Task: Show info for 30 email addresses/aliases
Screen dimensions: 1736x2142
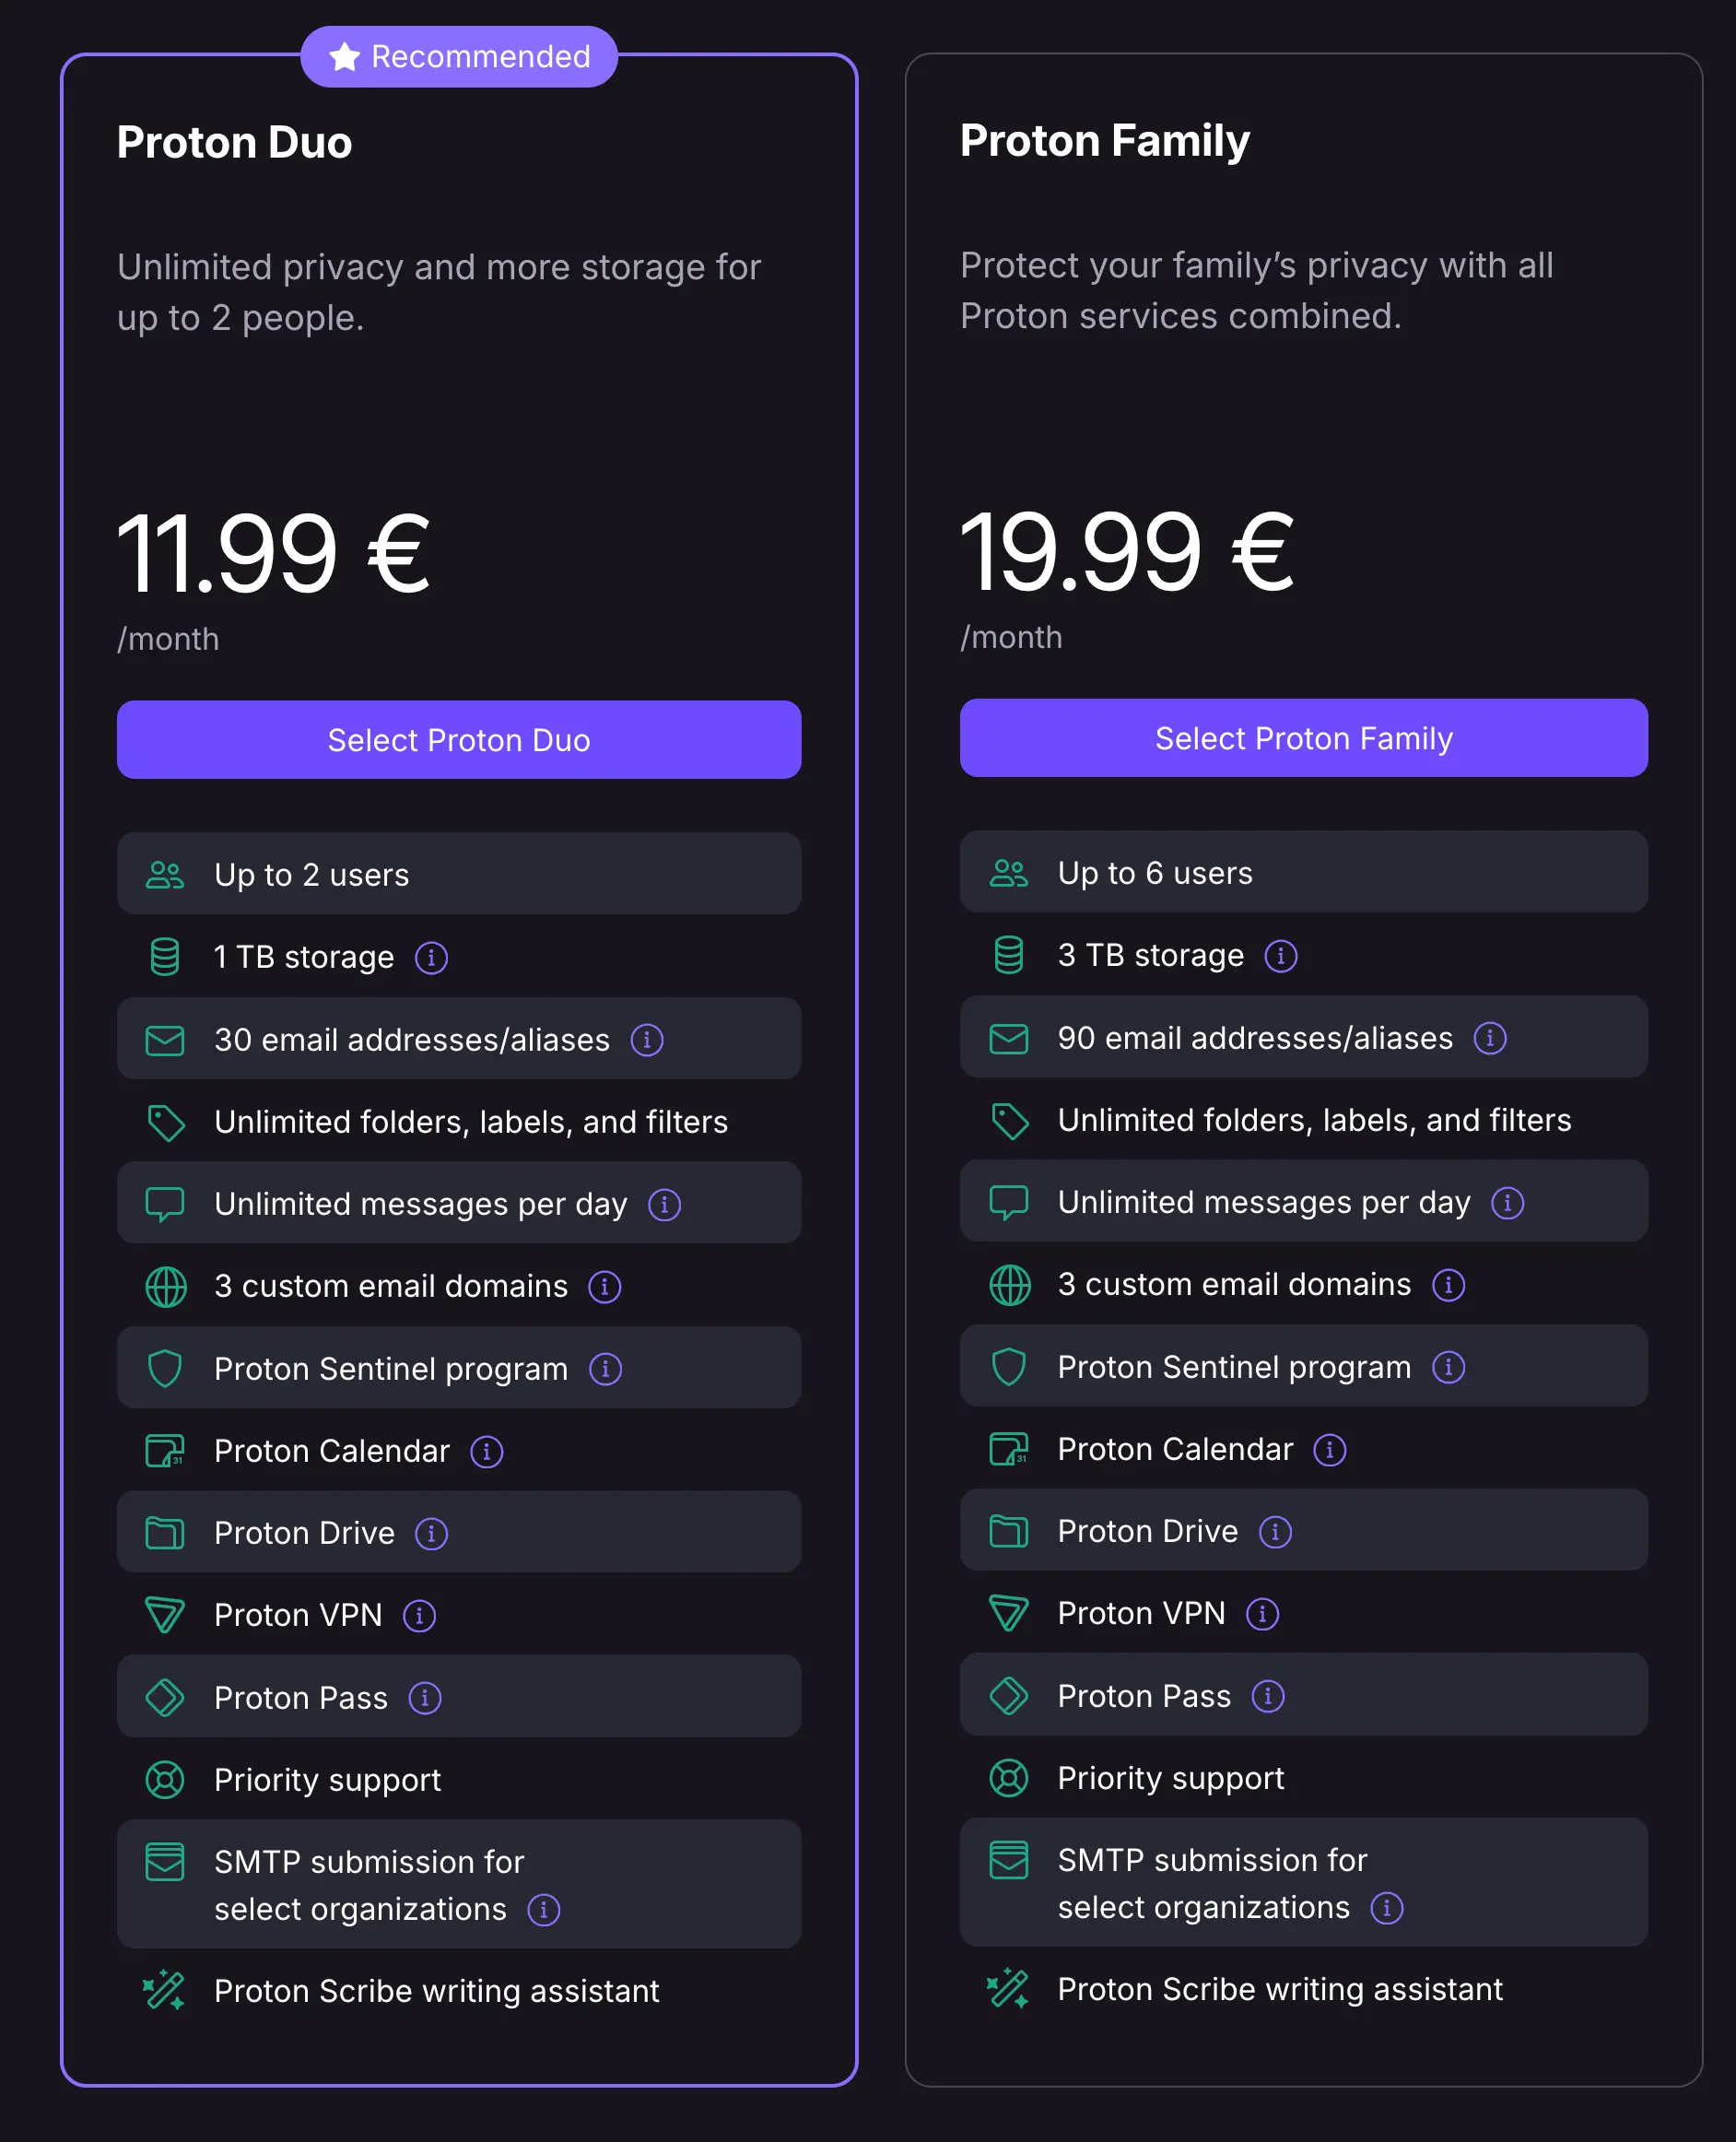Action: pyautogui.click(x=647, y=1040)
